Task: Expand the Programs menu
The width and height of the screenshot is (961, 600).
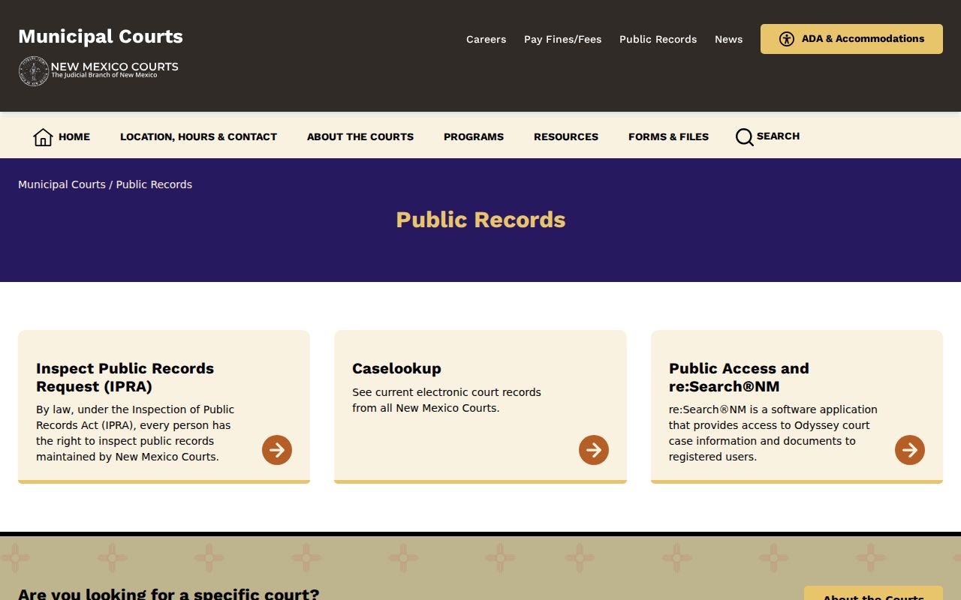Action: pyautogui.click(x=474, y=136)
